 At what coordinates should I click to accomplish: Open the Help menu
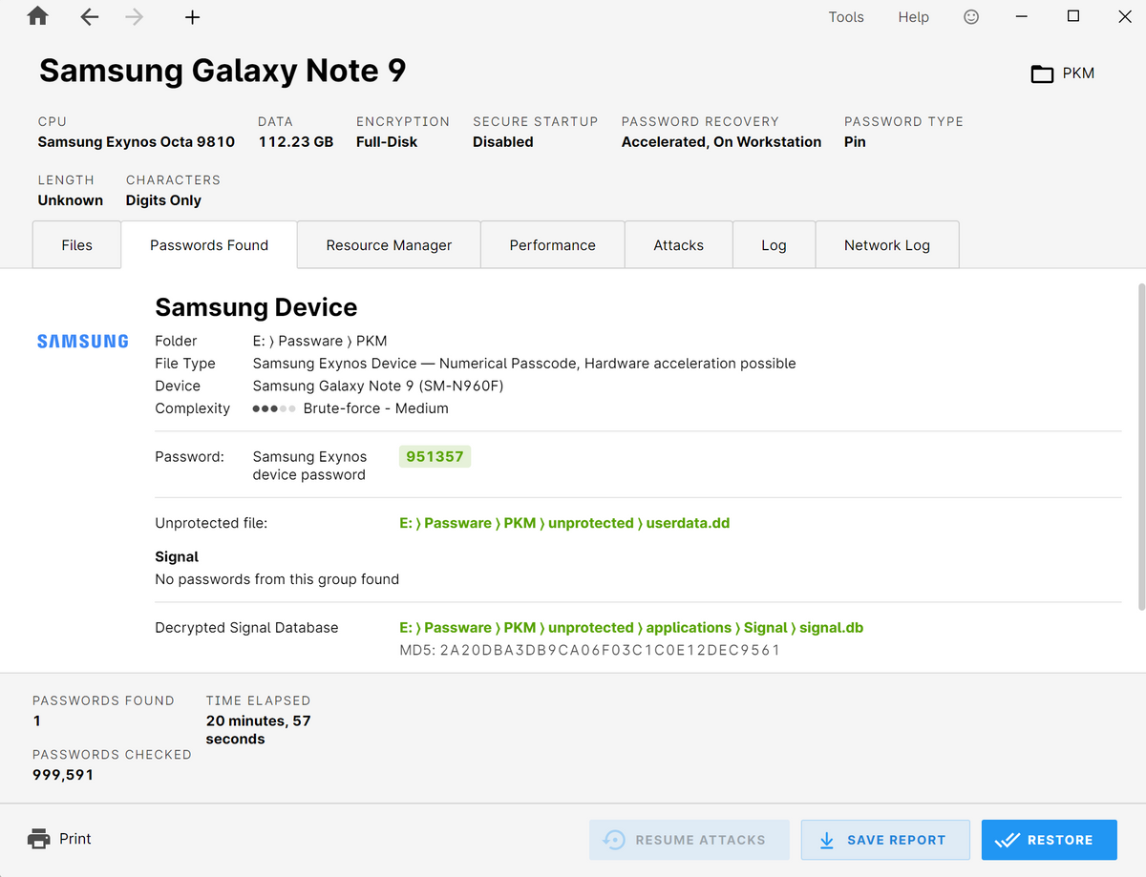click(x=913, y=16)
